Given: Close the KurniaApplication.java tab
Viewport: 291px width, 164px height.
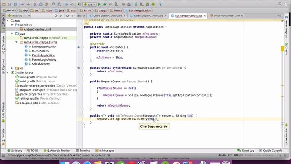Looking at the screenshot, I should click(x=205, y=16).
